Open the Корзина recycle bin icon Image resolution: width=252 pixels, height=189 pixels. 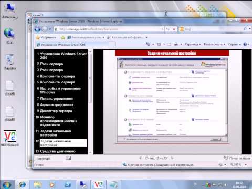(10, 62)
